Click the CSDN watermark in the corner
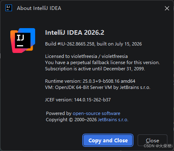174x151 pixels. tap(158, 146)
